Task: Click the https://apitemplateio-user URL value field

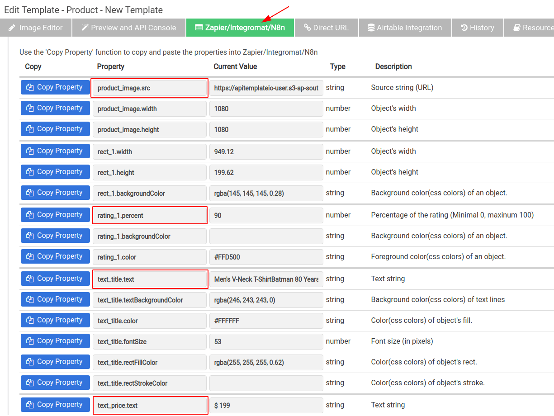Action: 266,88
